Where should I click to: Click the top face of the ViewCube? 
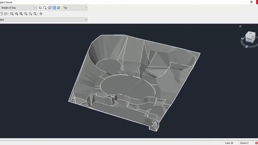coord(251,33)
